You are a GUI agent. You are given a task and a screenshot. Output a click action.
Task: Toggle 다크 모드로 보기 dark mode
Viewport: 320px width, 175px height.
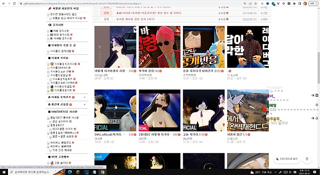click(286, 159)
